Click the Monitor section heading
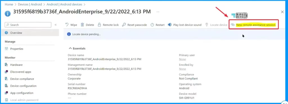This screenshot has height=104, width=288. coord(10,58)
